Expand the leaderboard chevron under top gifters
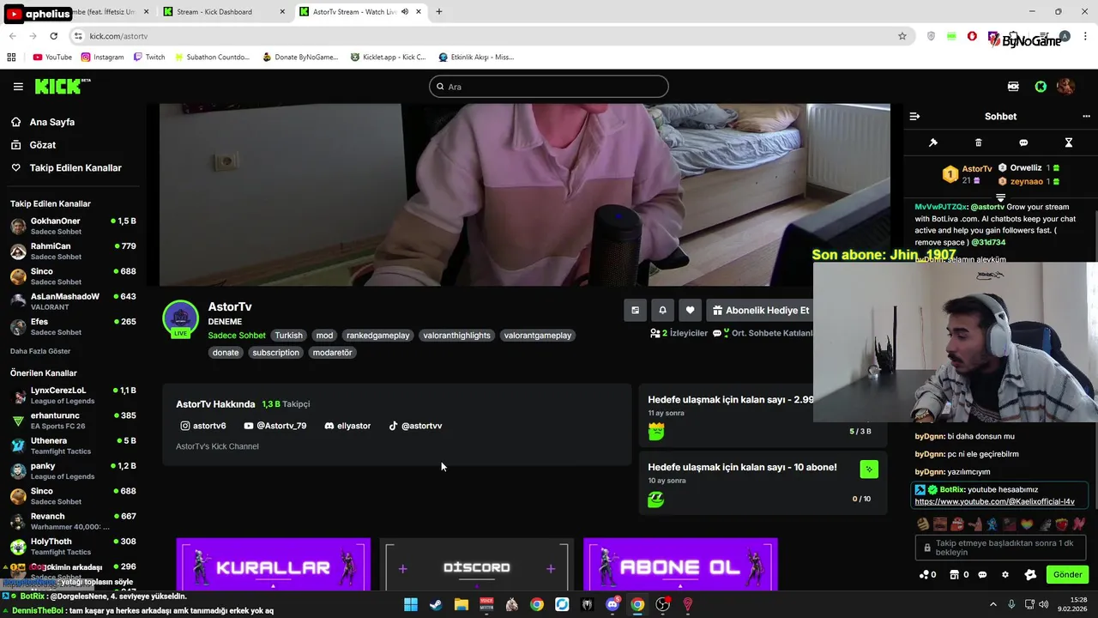This screenshot has height=618, width=1098. [x=1000, y=198]
